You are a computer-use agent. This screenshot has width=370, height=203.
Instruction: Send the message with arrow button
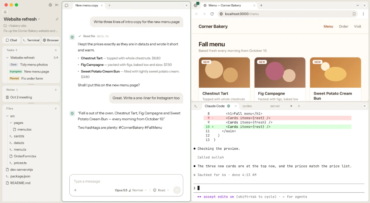pyautogui.click(x=177, y=190)
